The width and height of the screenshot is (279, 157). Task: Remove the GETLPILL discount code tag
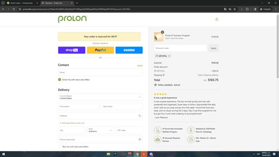click(x=169, y=56)
